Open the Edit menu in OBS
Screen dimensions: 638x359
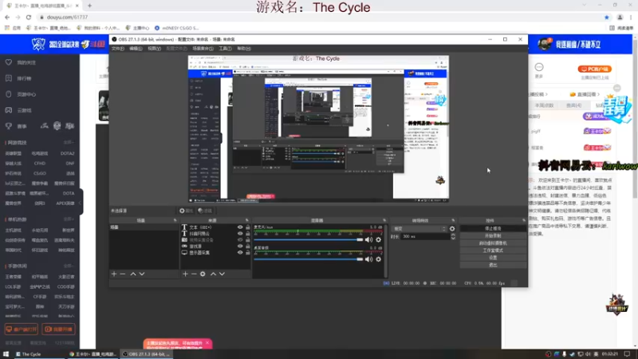point(136,49)
